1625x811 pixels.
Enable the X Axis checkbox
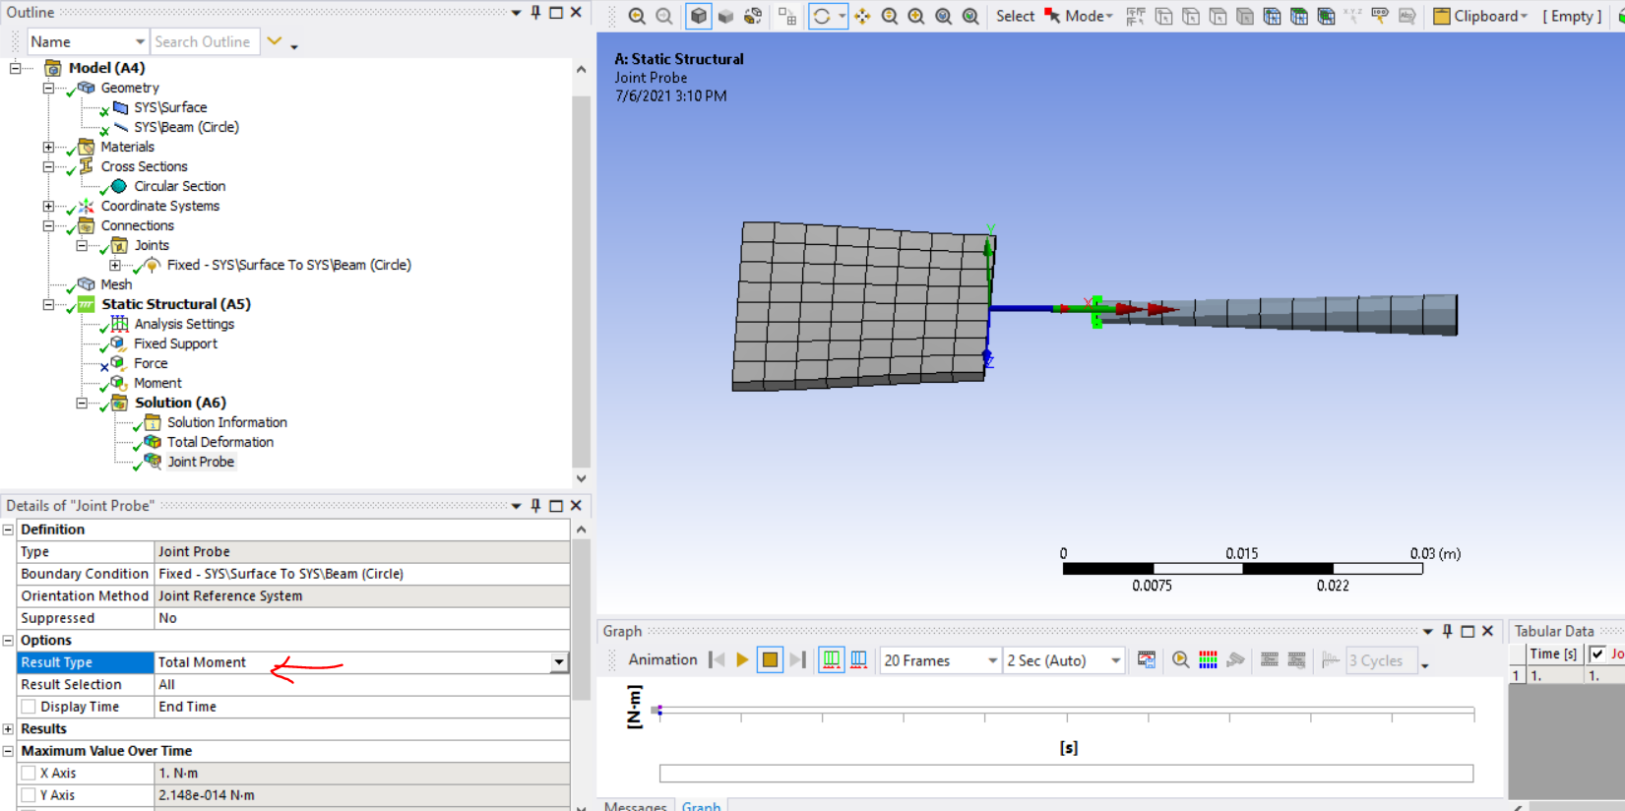pos(30,774)
